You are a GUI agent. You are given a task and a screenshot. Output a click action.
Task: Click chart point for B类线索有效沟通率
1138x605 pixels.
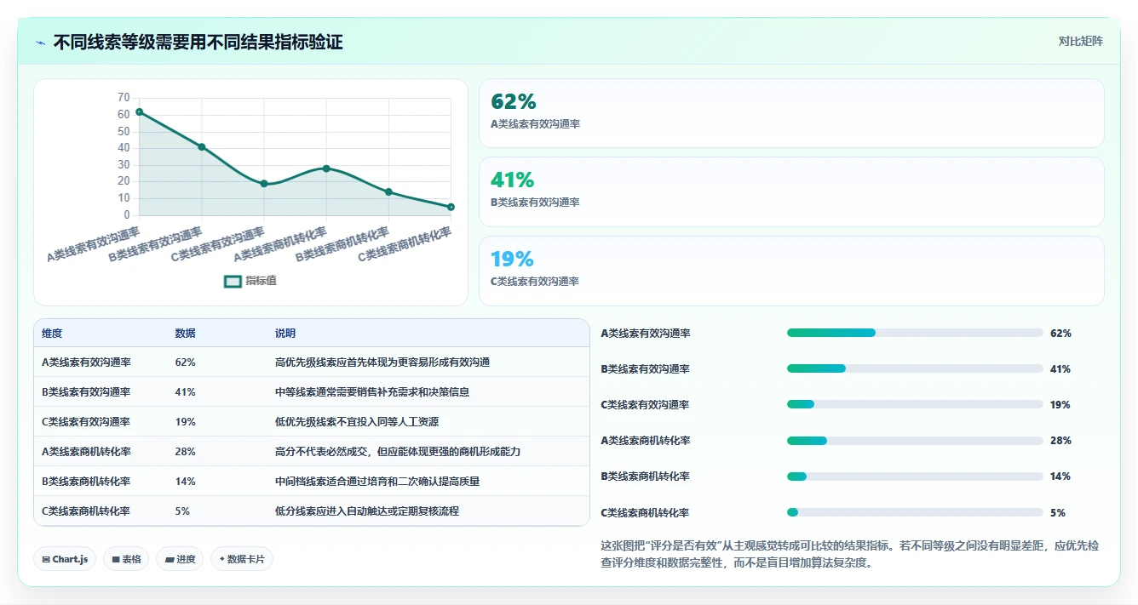(x=202, y=146)
